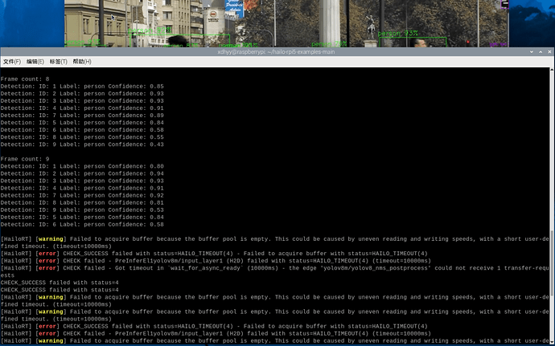Click the terminal title bar xdhyy@raspberrypi

coord(276,51)
